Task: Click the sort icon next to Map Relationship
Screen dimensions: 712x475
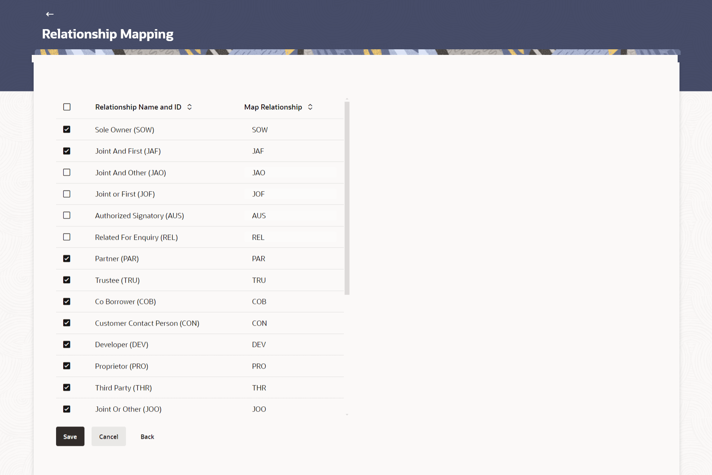Action: (x=311, y=107)
